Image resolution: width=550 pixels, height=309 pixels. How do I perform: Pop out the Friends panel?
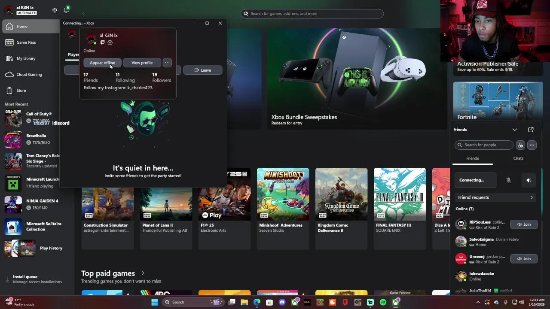click(x=531, y=130)
